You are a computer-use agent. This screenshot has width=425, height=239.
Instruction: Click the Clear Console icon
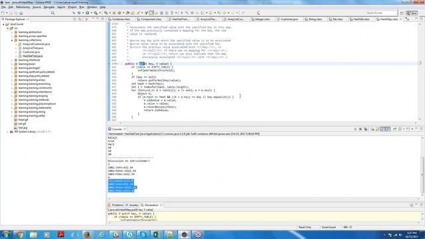click(x=373, y=129)
